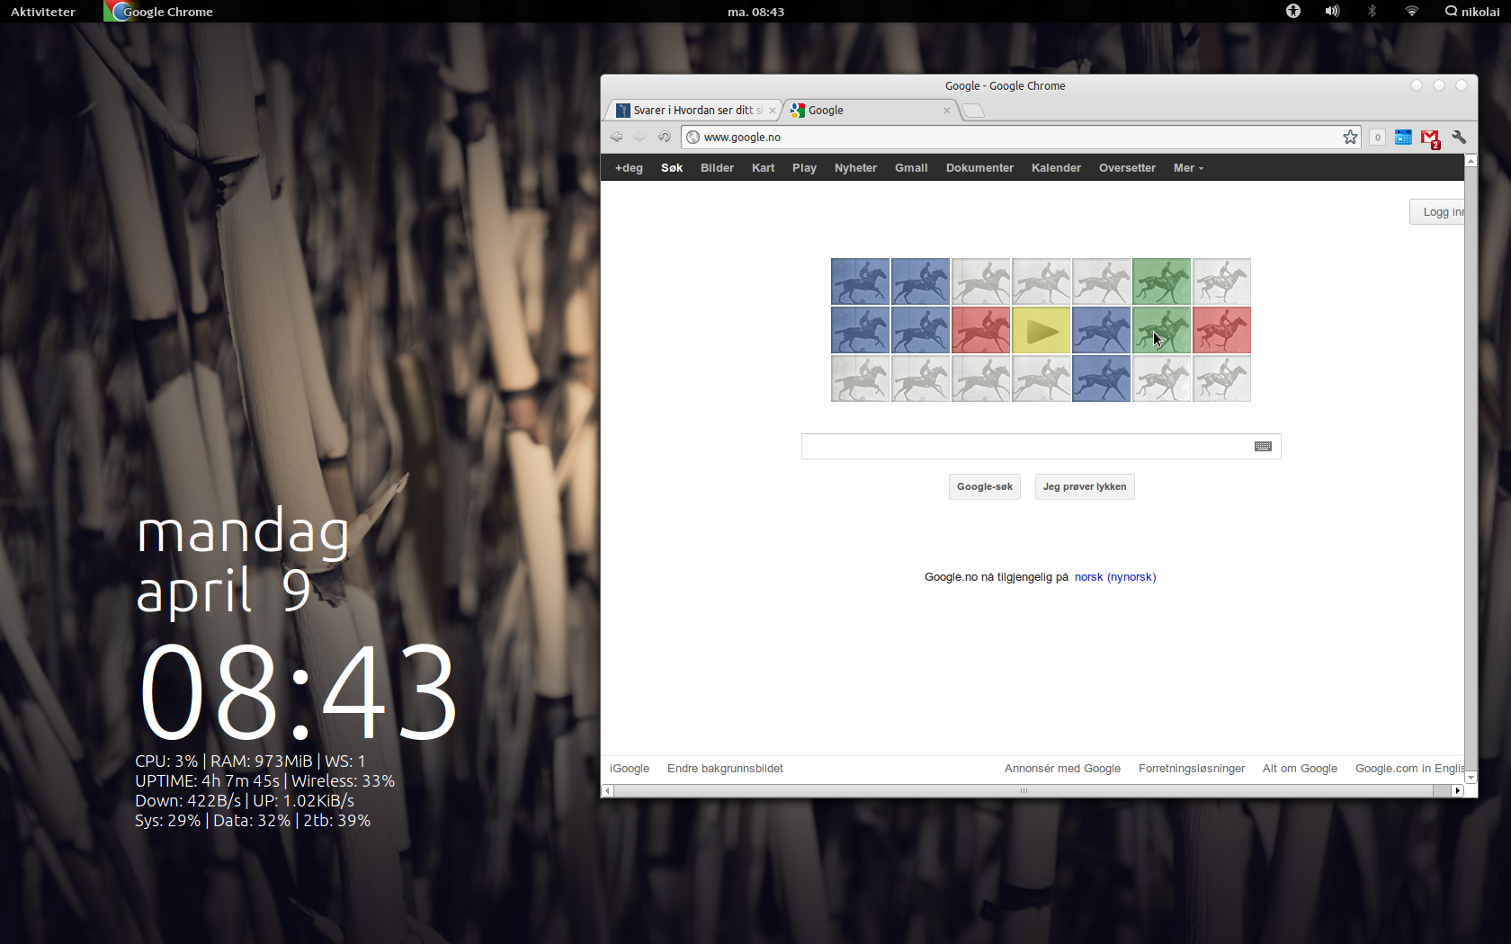Click the horizontal scrollbar thumb
Screen dimensions: 1511x944
point(1023,791)
